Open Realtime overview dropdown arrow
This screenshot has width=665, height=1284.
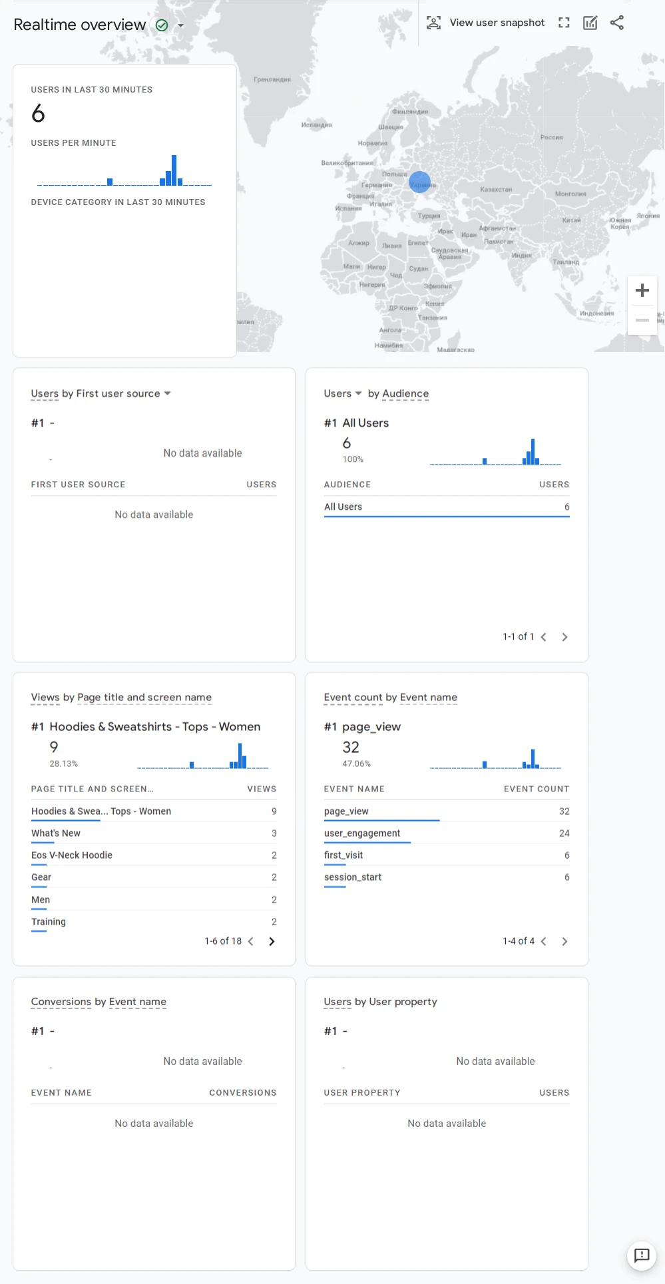point(180,25)
